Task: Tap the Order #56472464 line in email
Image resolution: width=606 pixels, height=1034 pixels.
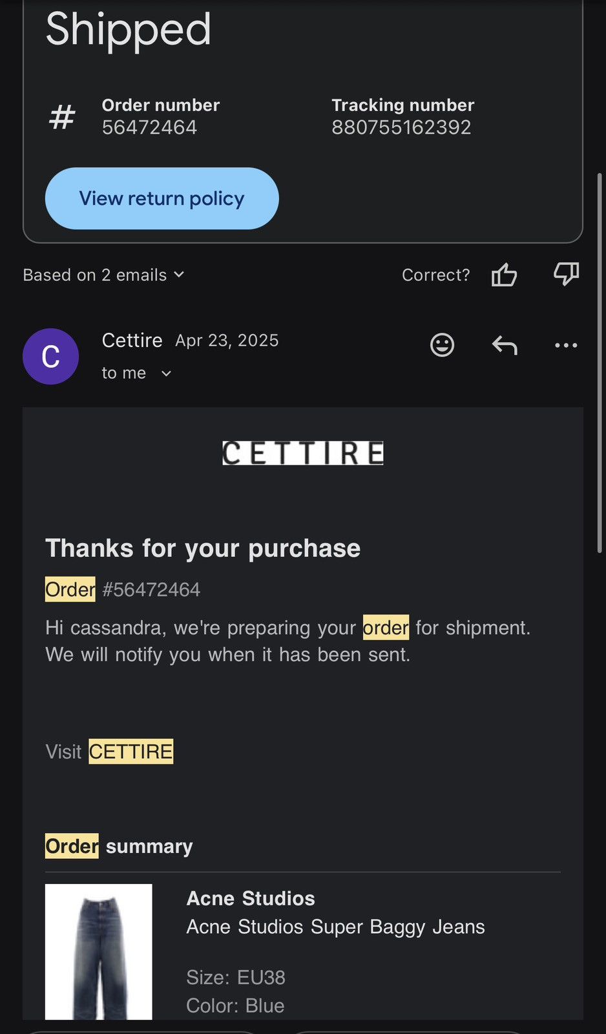Action: click(123, 589)
